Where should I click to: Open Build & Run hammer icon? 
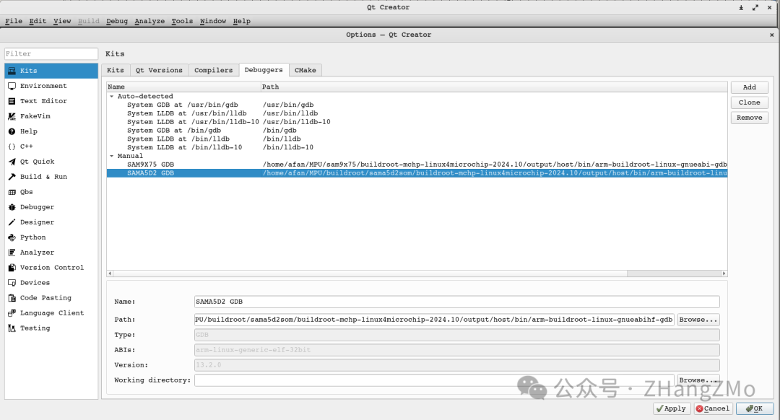pyautogui.click(x=12, y=177)
